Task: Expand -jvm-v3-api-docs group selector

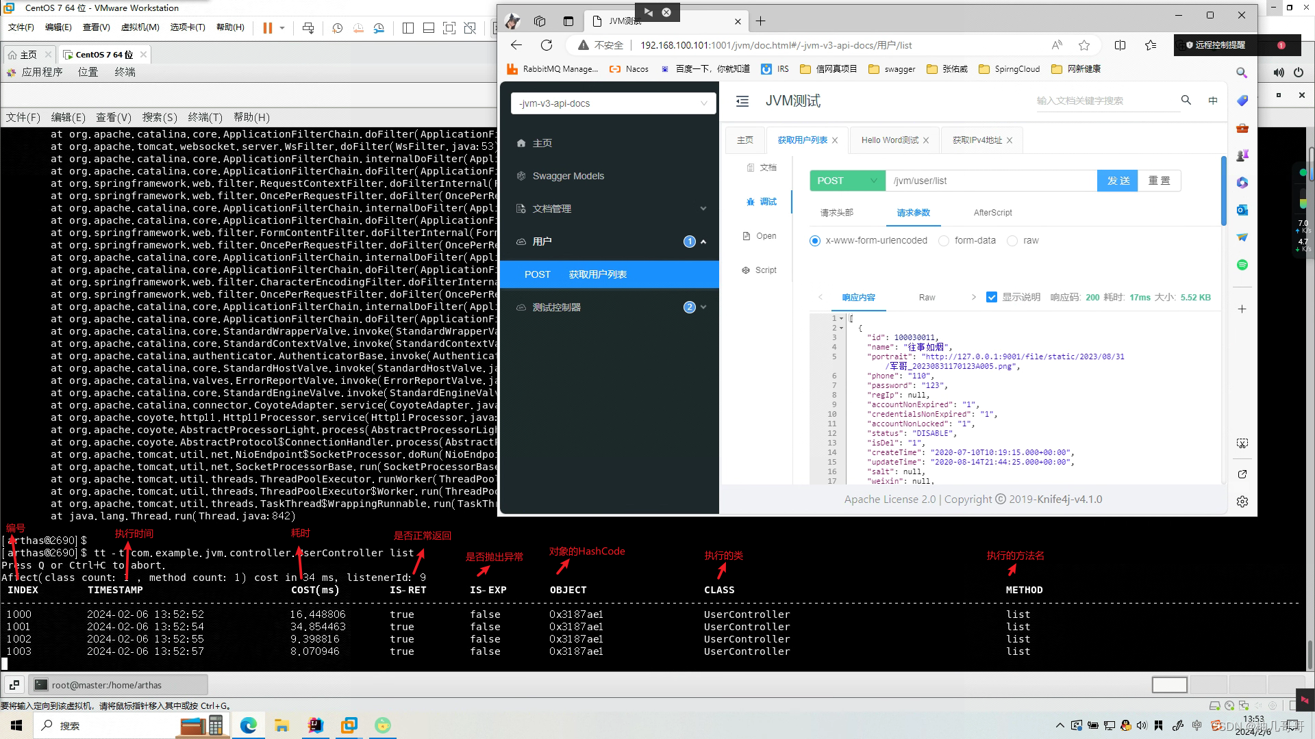Action: pos(613,103)
